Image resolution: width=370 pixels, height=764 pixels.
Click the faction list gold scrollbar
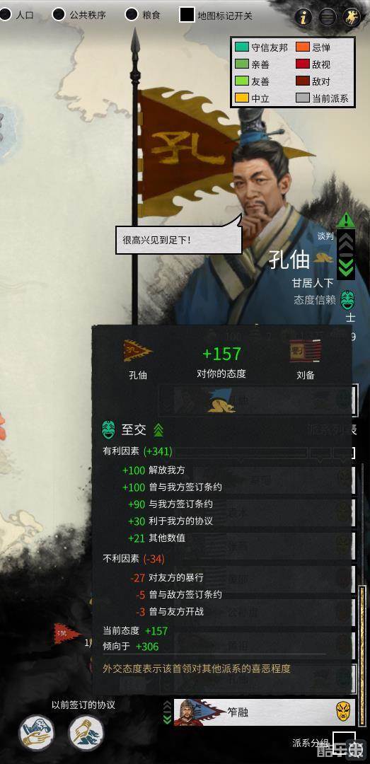point(362,654)
